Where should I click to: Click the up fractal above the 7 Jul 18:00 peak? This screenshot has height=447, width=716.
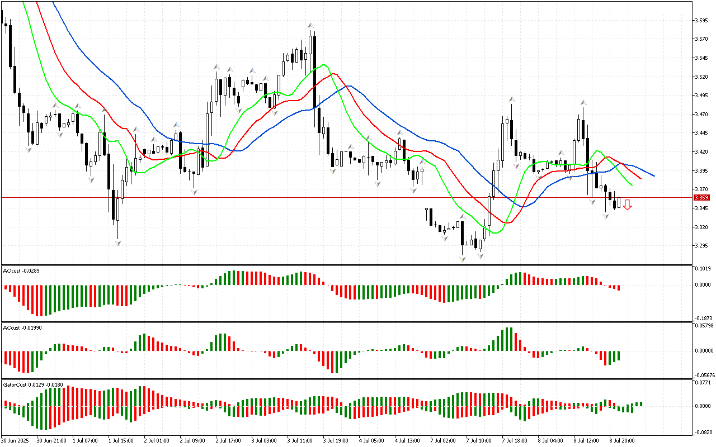pyautogui.click(x=512, y=99)
